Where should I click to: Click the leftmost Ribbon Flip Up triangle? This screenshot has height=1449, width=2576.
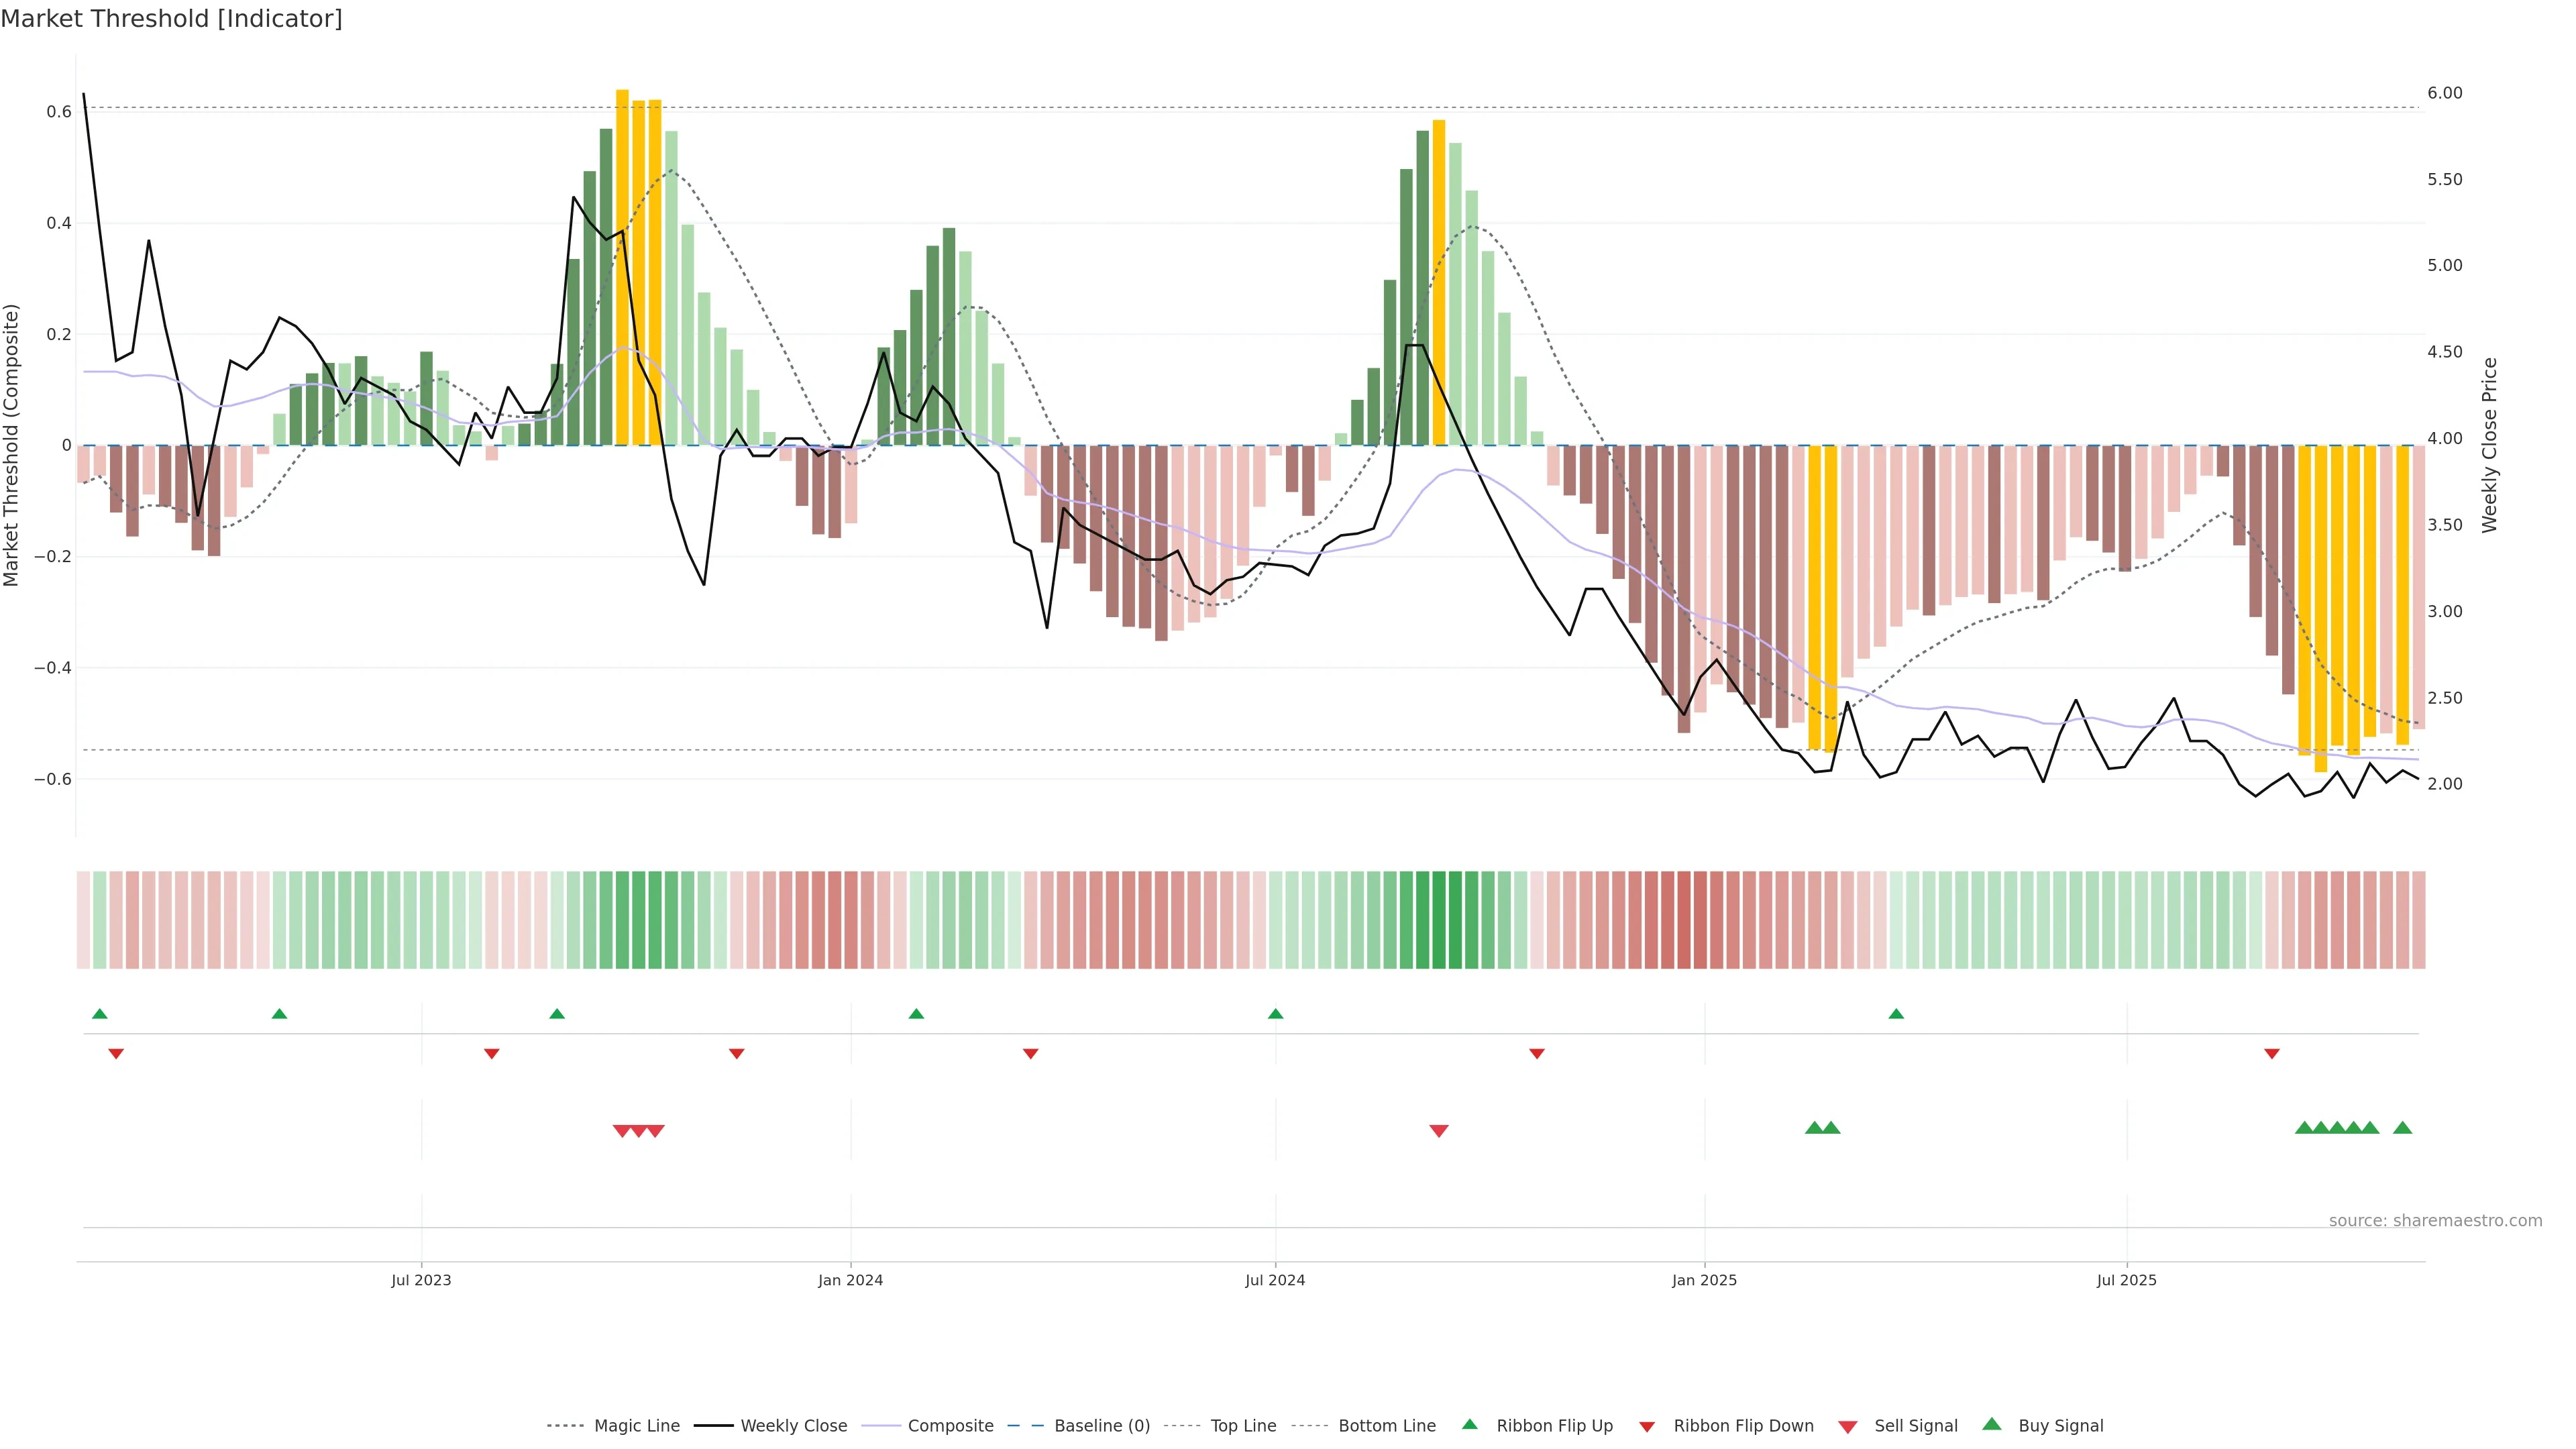click(x=99, y=1014)
